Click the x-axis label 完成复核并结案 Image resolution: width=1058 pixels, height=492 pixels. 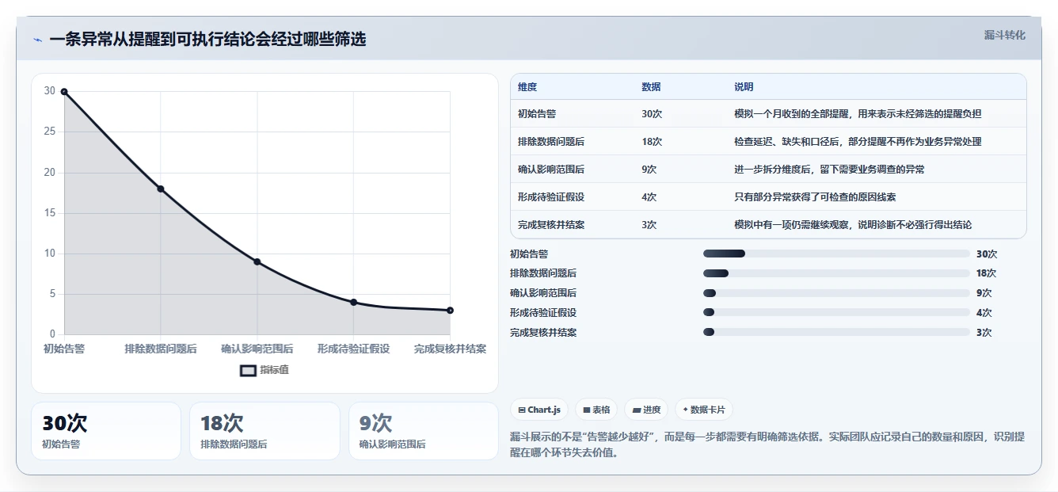450,349
